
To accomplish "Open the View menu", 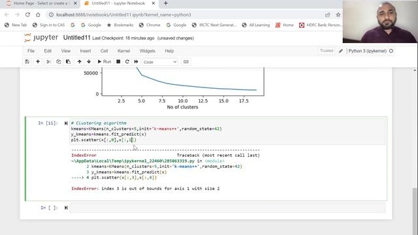I will coord(66,51).
